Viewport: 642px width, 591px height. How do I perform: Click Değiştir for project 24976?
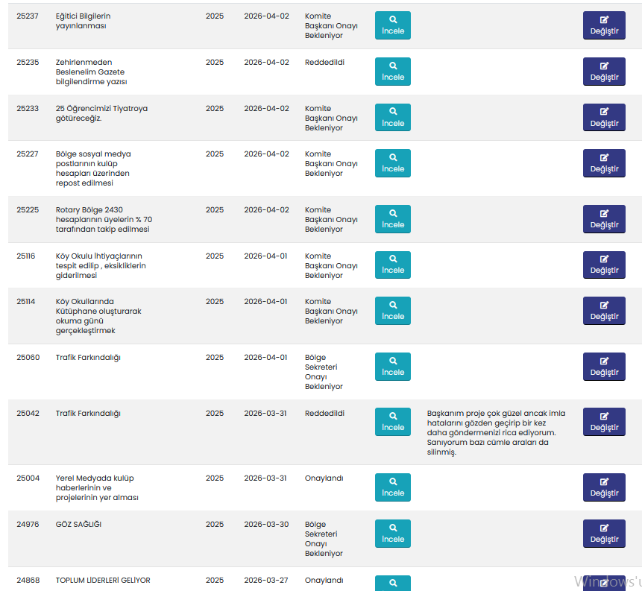(604, 534)
